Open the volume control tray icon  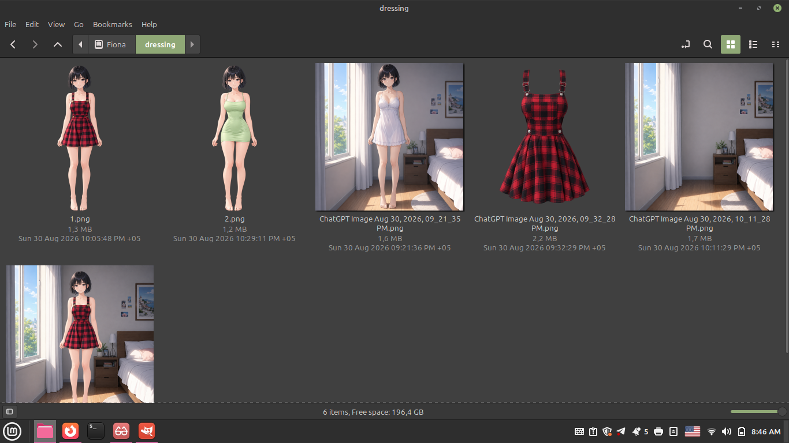point(727,431)
